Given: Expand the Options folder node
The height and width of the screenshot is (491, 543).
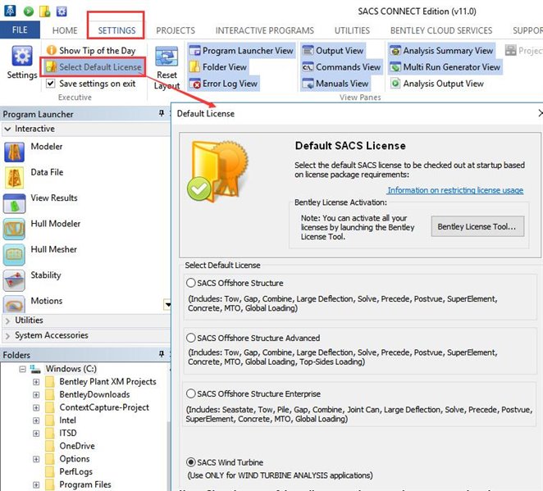Looking at the screenshot, I should coord(36,459).
